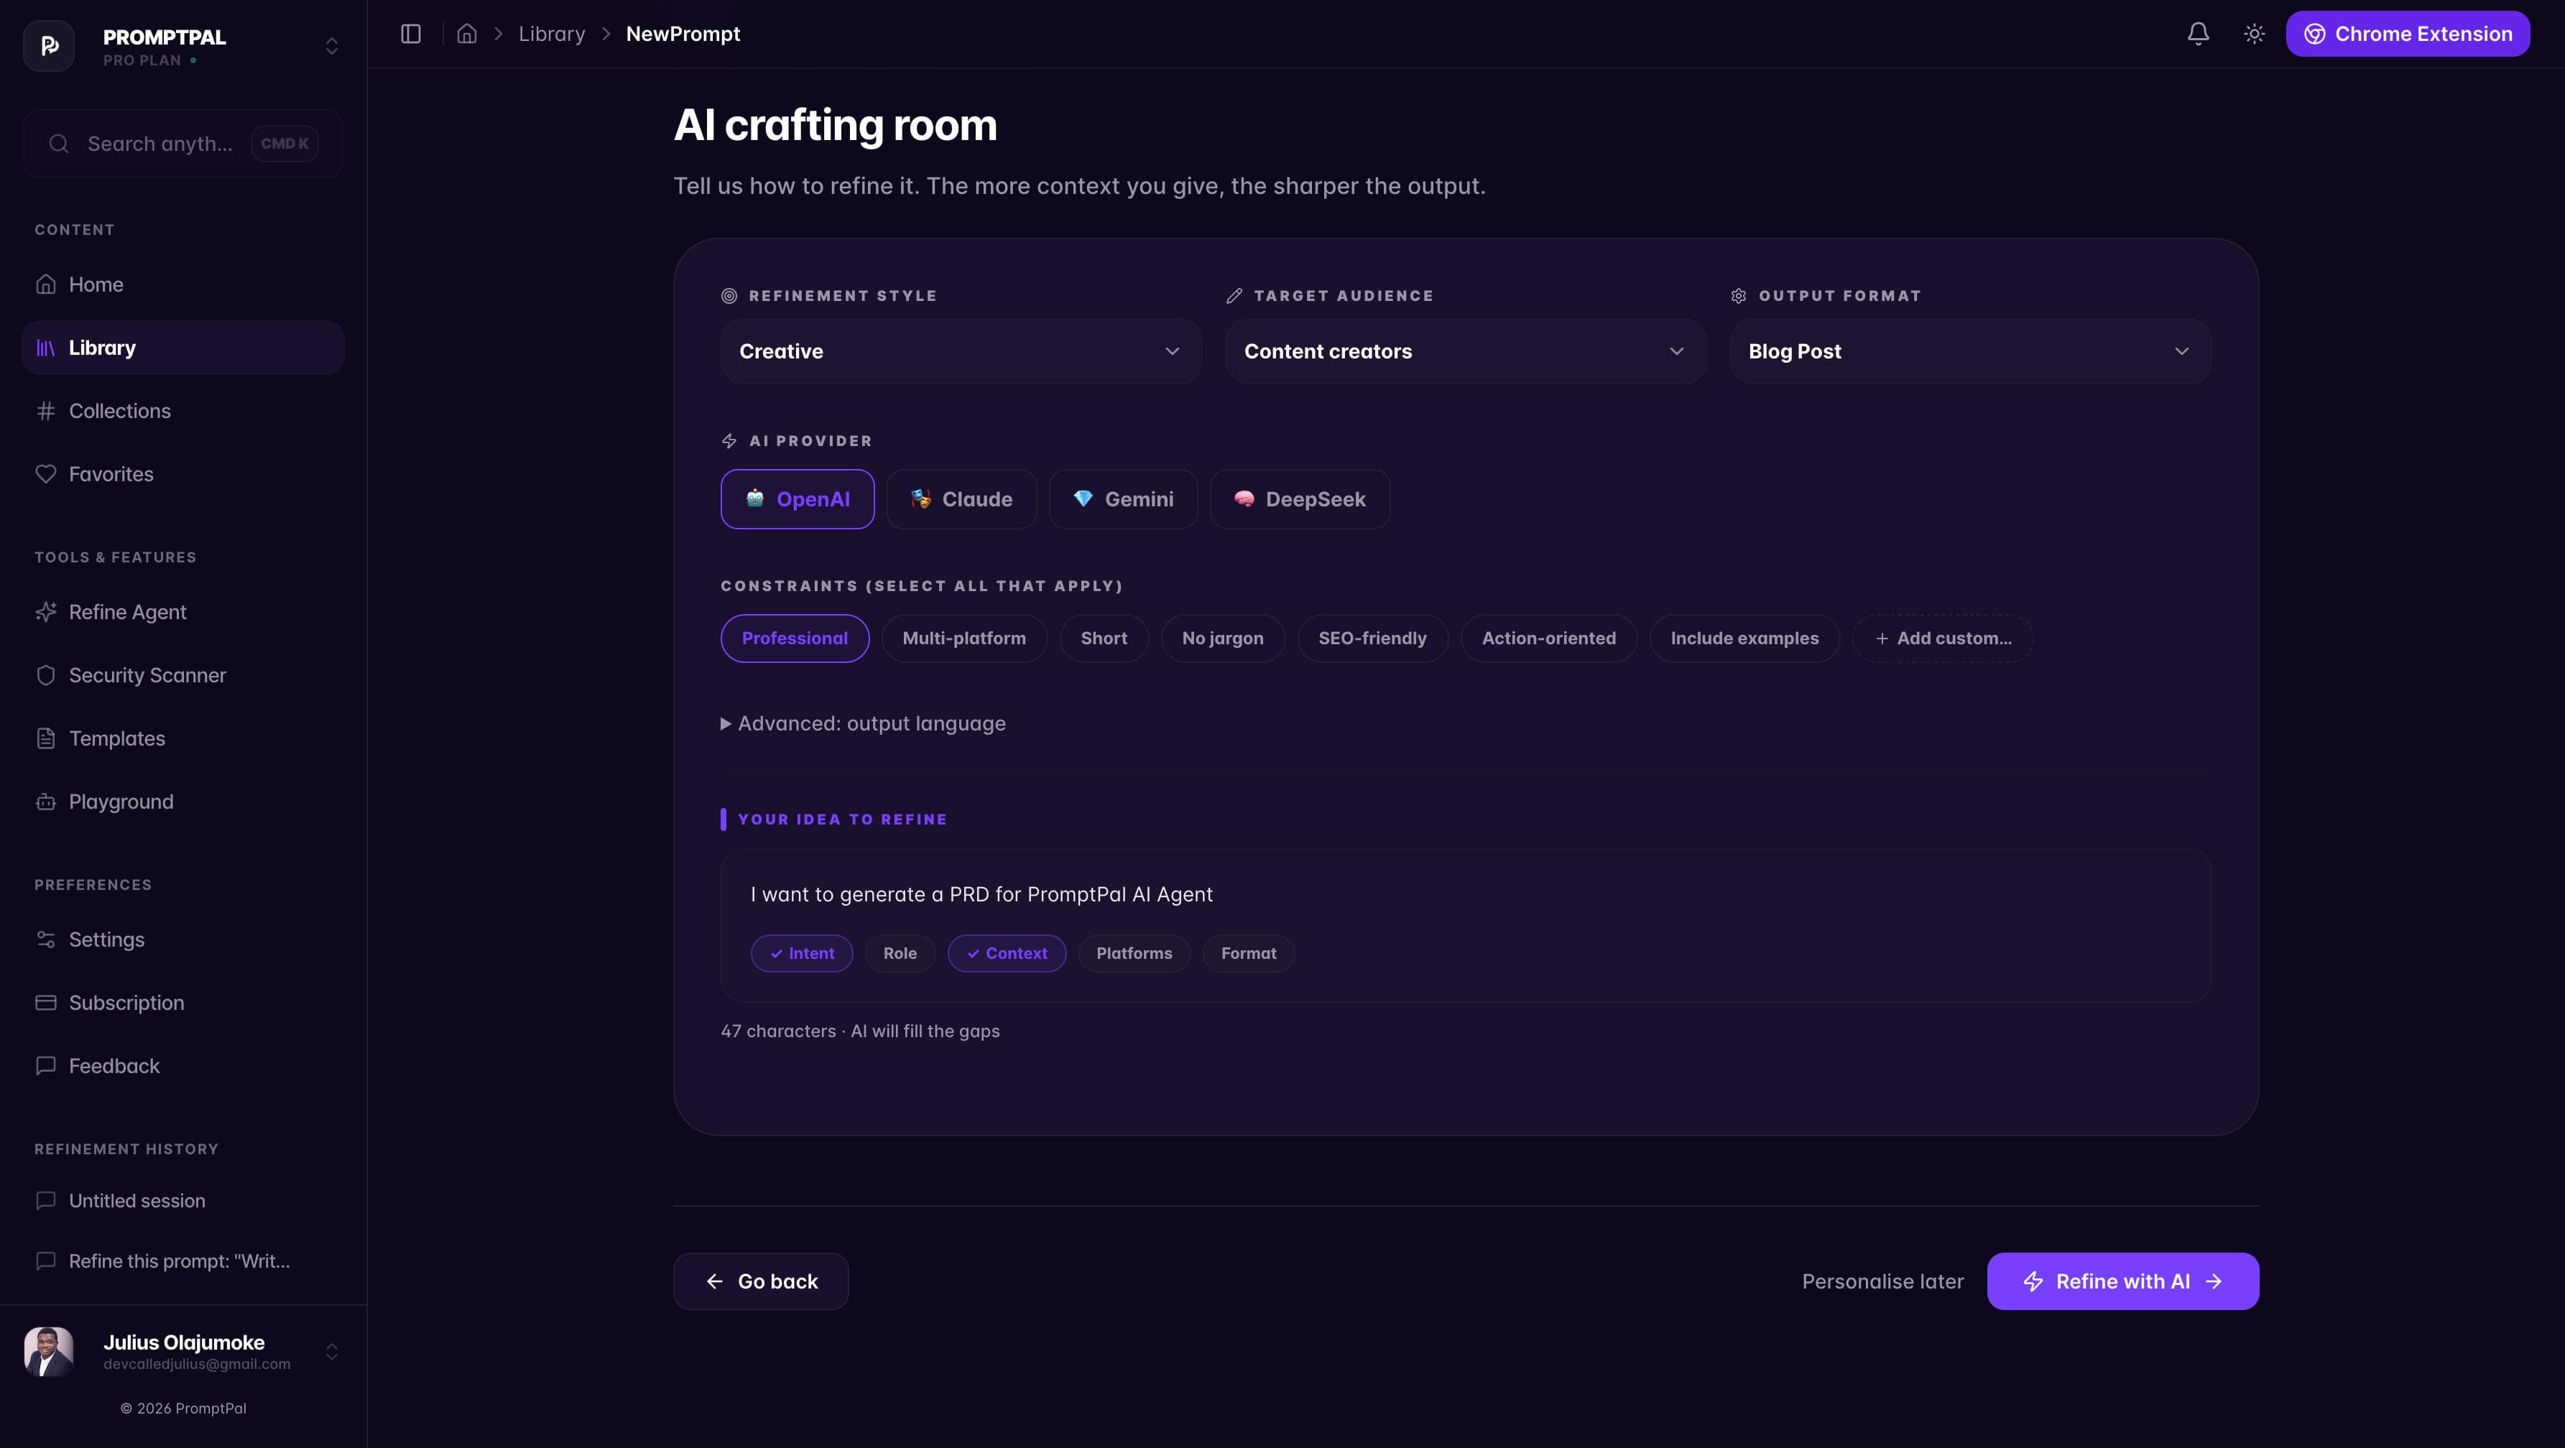This screenshot has height=1448, width=2565.
Task: Toggle the Short constraint chip
Action: pos(1104,638)
